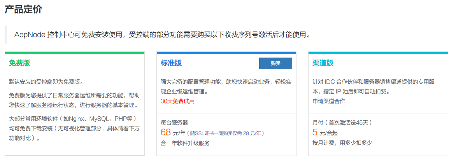Viewport: 456px width, 163px height.
Task: Click the 强大完备的配置管理功能 description
Action: [226, 87]
